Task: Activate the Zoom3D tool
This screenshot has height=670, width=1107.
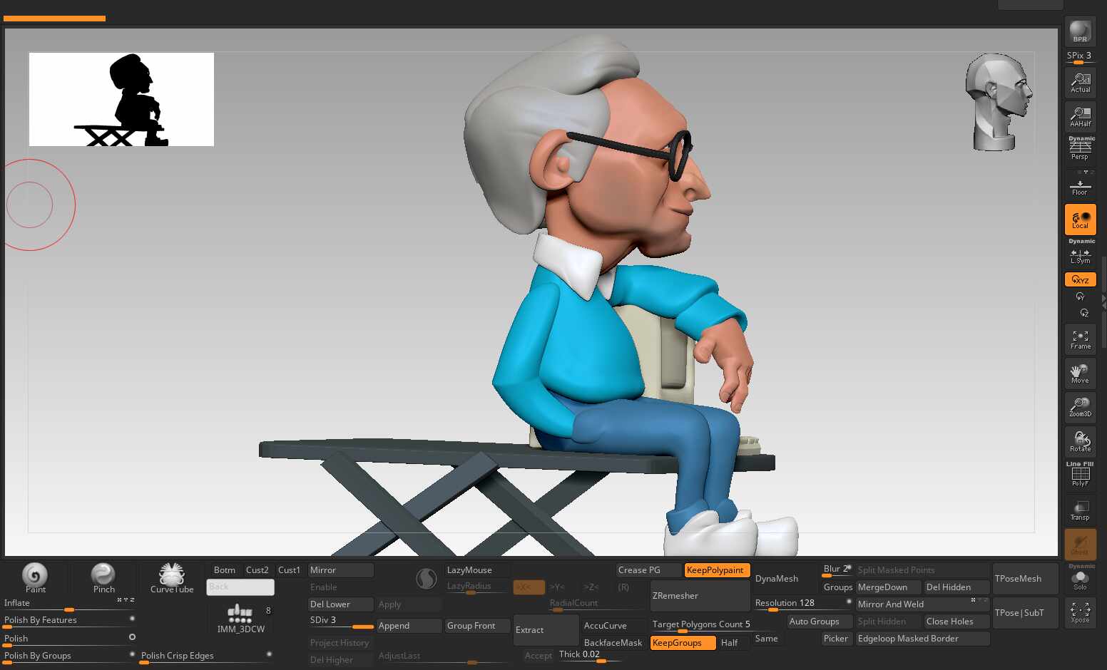Action: tap(1080, 407)
